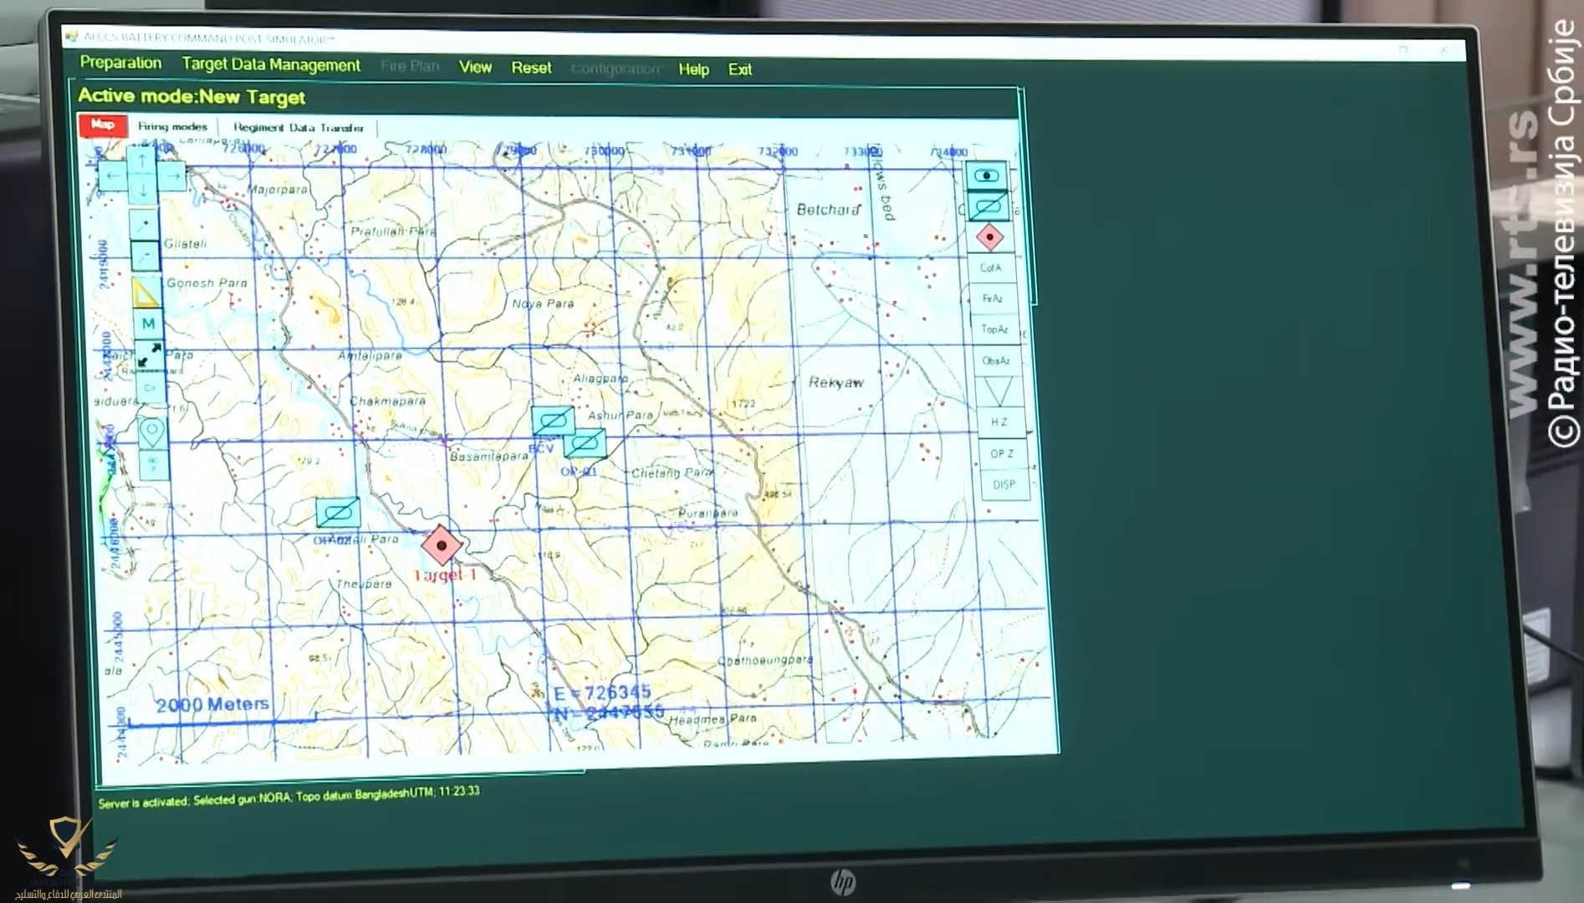Image resolution: width=1584 pixels, height=903 pixels.
Task: Click the OP-02 symbol near Theupara
Action: click(x=338, y=513)
